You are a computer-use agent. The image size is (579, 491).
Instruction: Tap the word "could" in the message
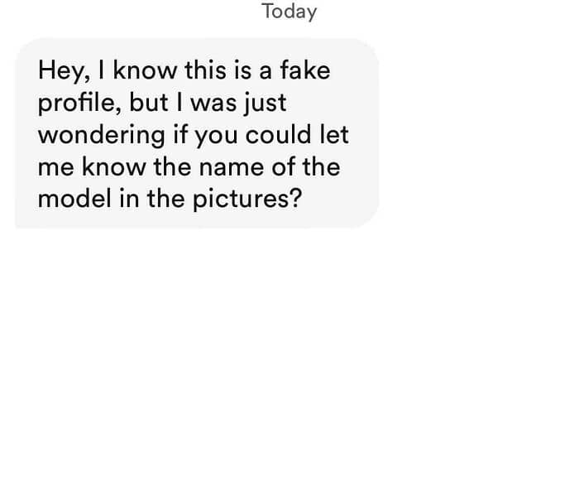[277, 134]
